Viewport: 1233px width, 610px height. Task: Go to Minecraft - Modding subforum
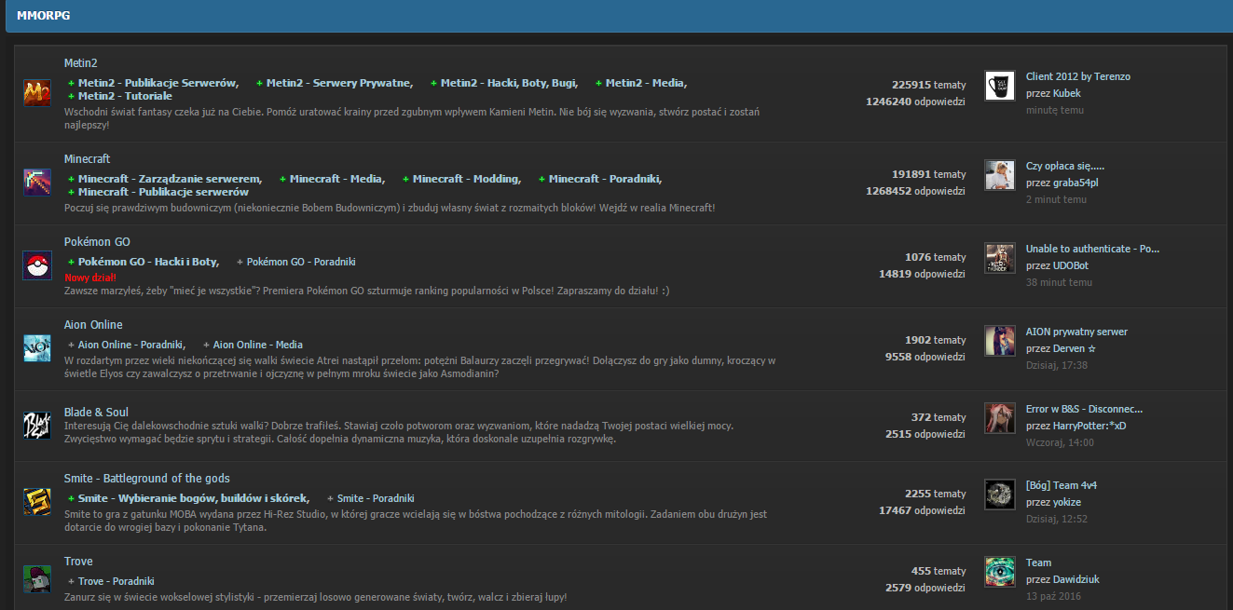(467, 179)
